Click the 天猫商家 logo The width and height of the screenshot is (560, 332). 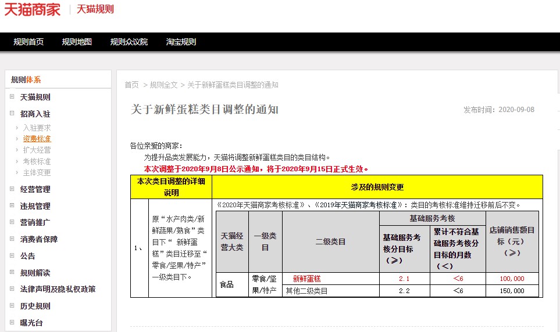(x=32, y=9)
